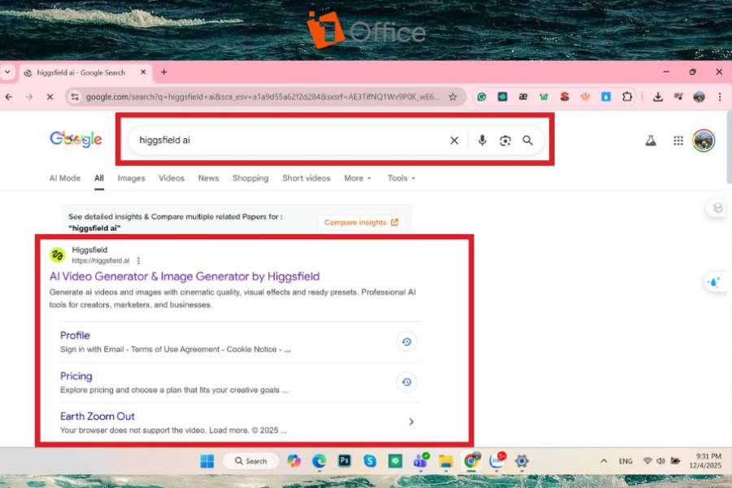Open the Chrome tab search dropdown

7,72
